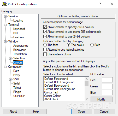Image resolution: width=118 pixels, height=116 pixels.
Task: Open Telnet category
Action: coord(17,88)
